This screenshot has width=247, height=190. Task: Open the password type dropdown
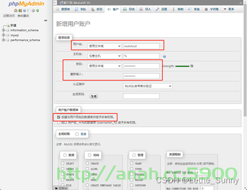(104, 66)
